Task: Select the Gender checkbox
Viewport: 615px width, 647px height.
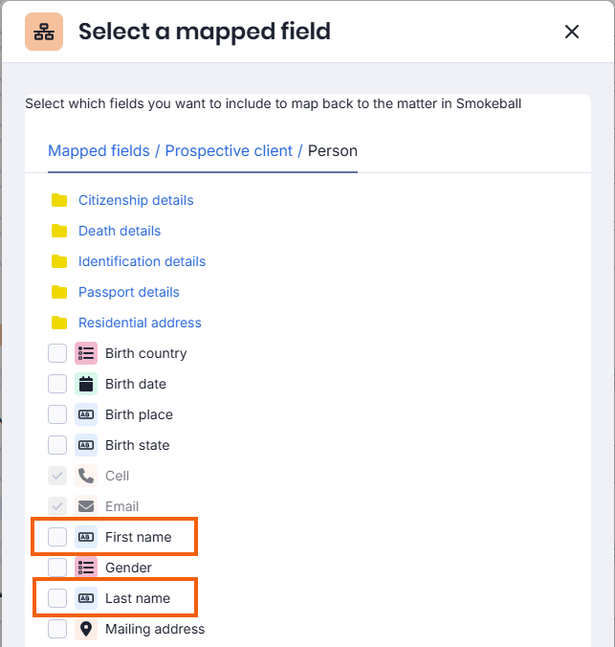Action: (57, 568)
